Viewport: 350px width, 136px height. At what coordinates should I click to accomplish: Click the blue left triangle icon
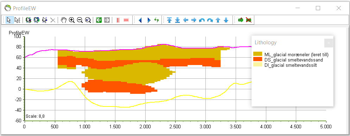140,20
